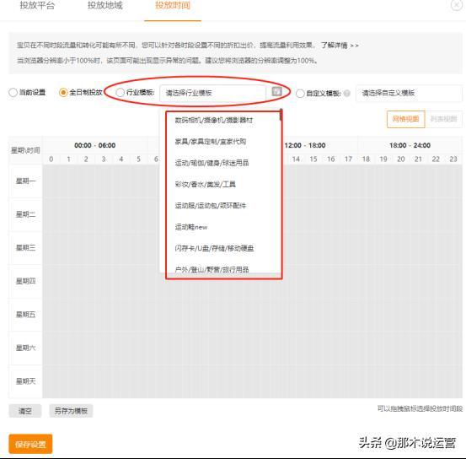Viewport: 466px width, 459px height.
Task: Click hour column header 5
Action: 138,159
